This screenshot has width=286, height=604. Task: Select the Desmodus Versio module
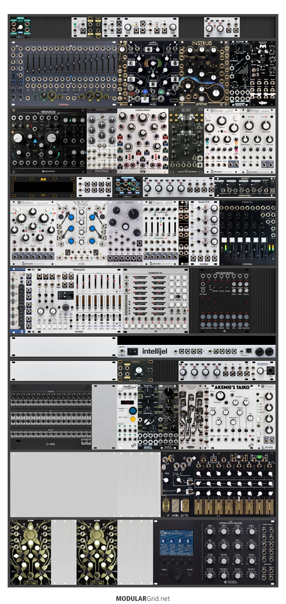point(263,74)
